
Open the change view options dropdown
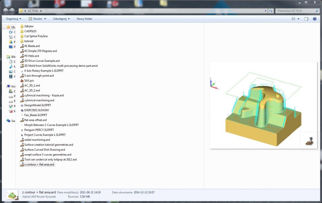pos(298,19)
